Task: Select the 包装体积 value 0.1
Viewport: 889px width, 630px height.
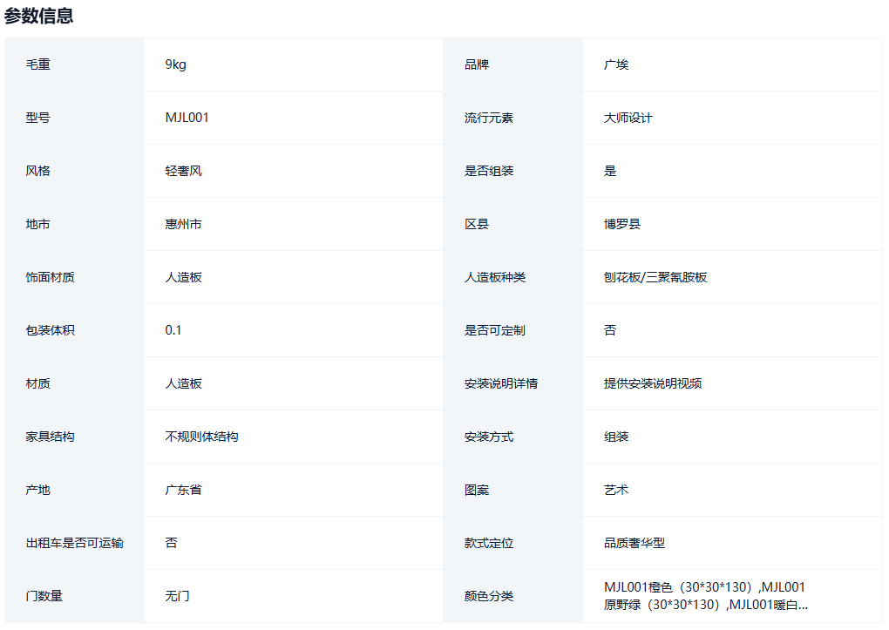Action: (173, 330)
